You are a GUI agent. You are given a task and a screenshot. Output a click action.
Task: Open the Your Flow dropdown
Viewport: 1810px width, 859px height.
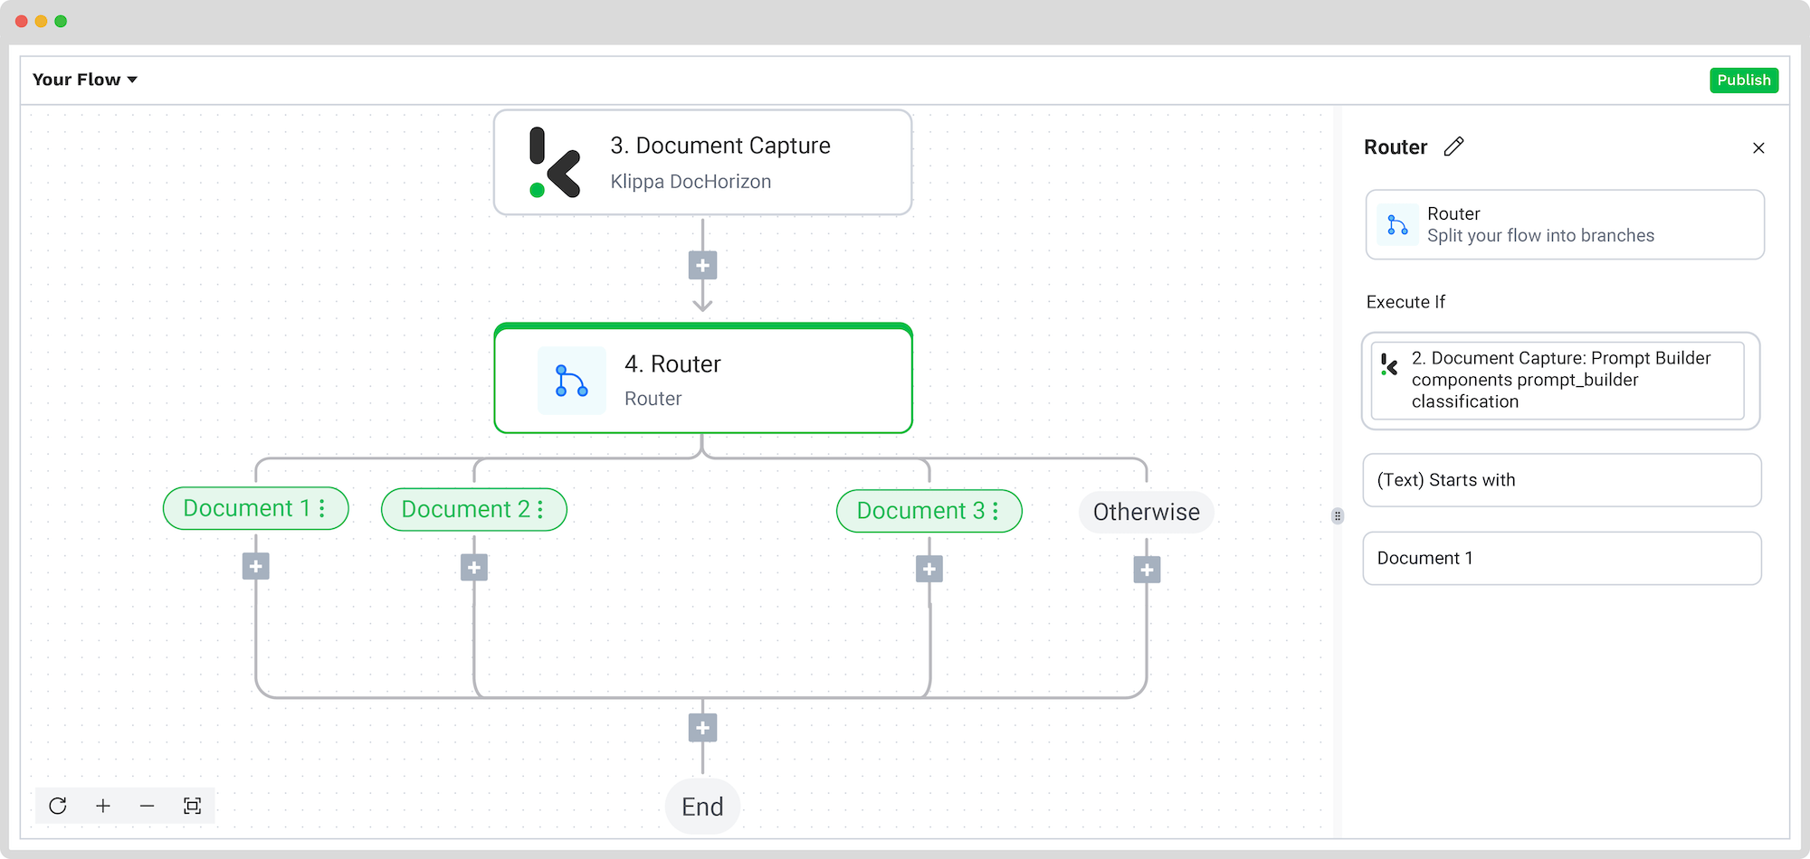coord(85,80)
